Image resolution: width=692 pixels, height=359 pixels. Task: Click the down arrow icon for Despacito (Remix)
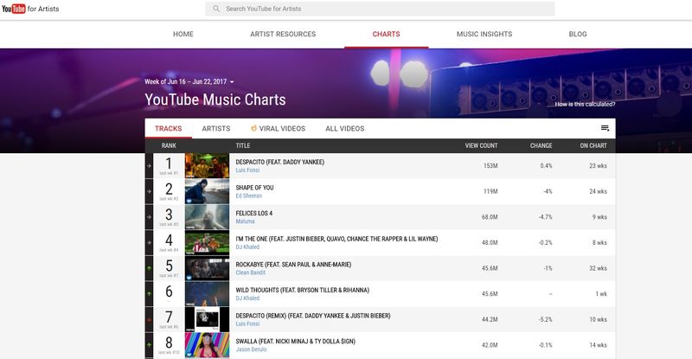(x=149, y=320)
